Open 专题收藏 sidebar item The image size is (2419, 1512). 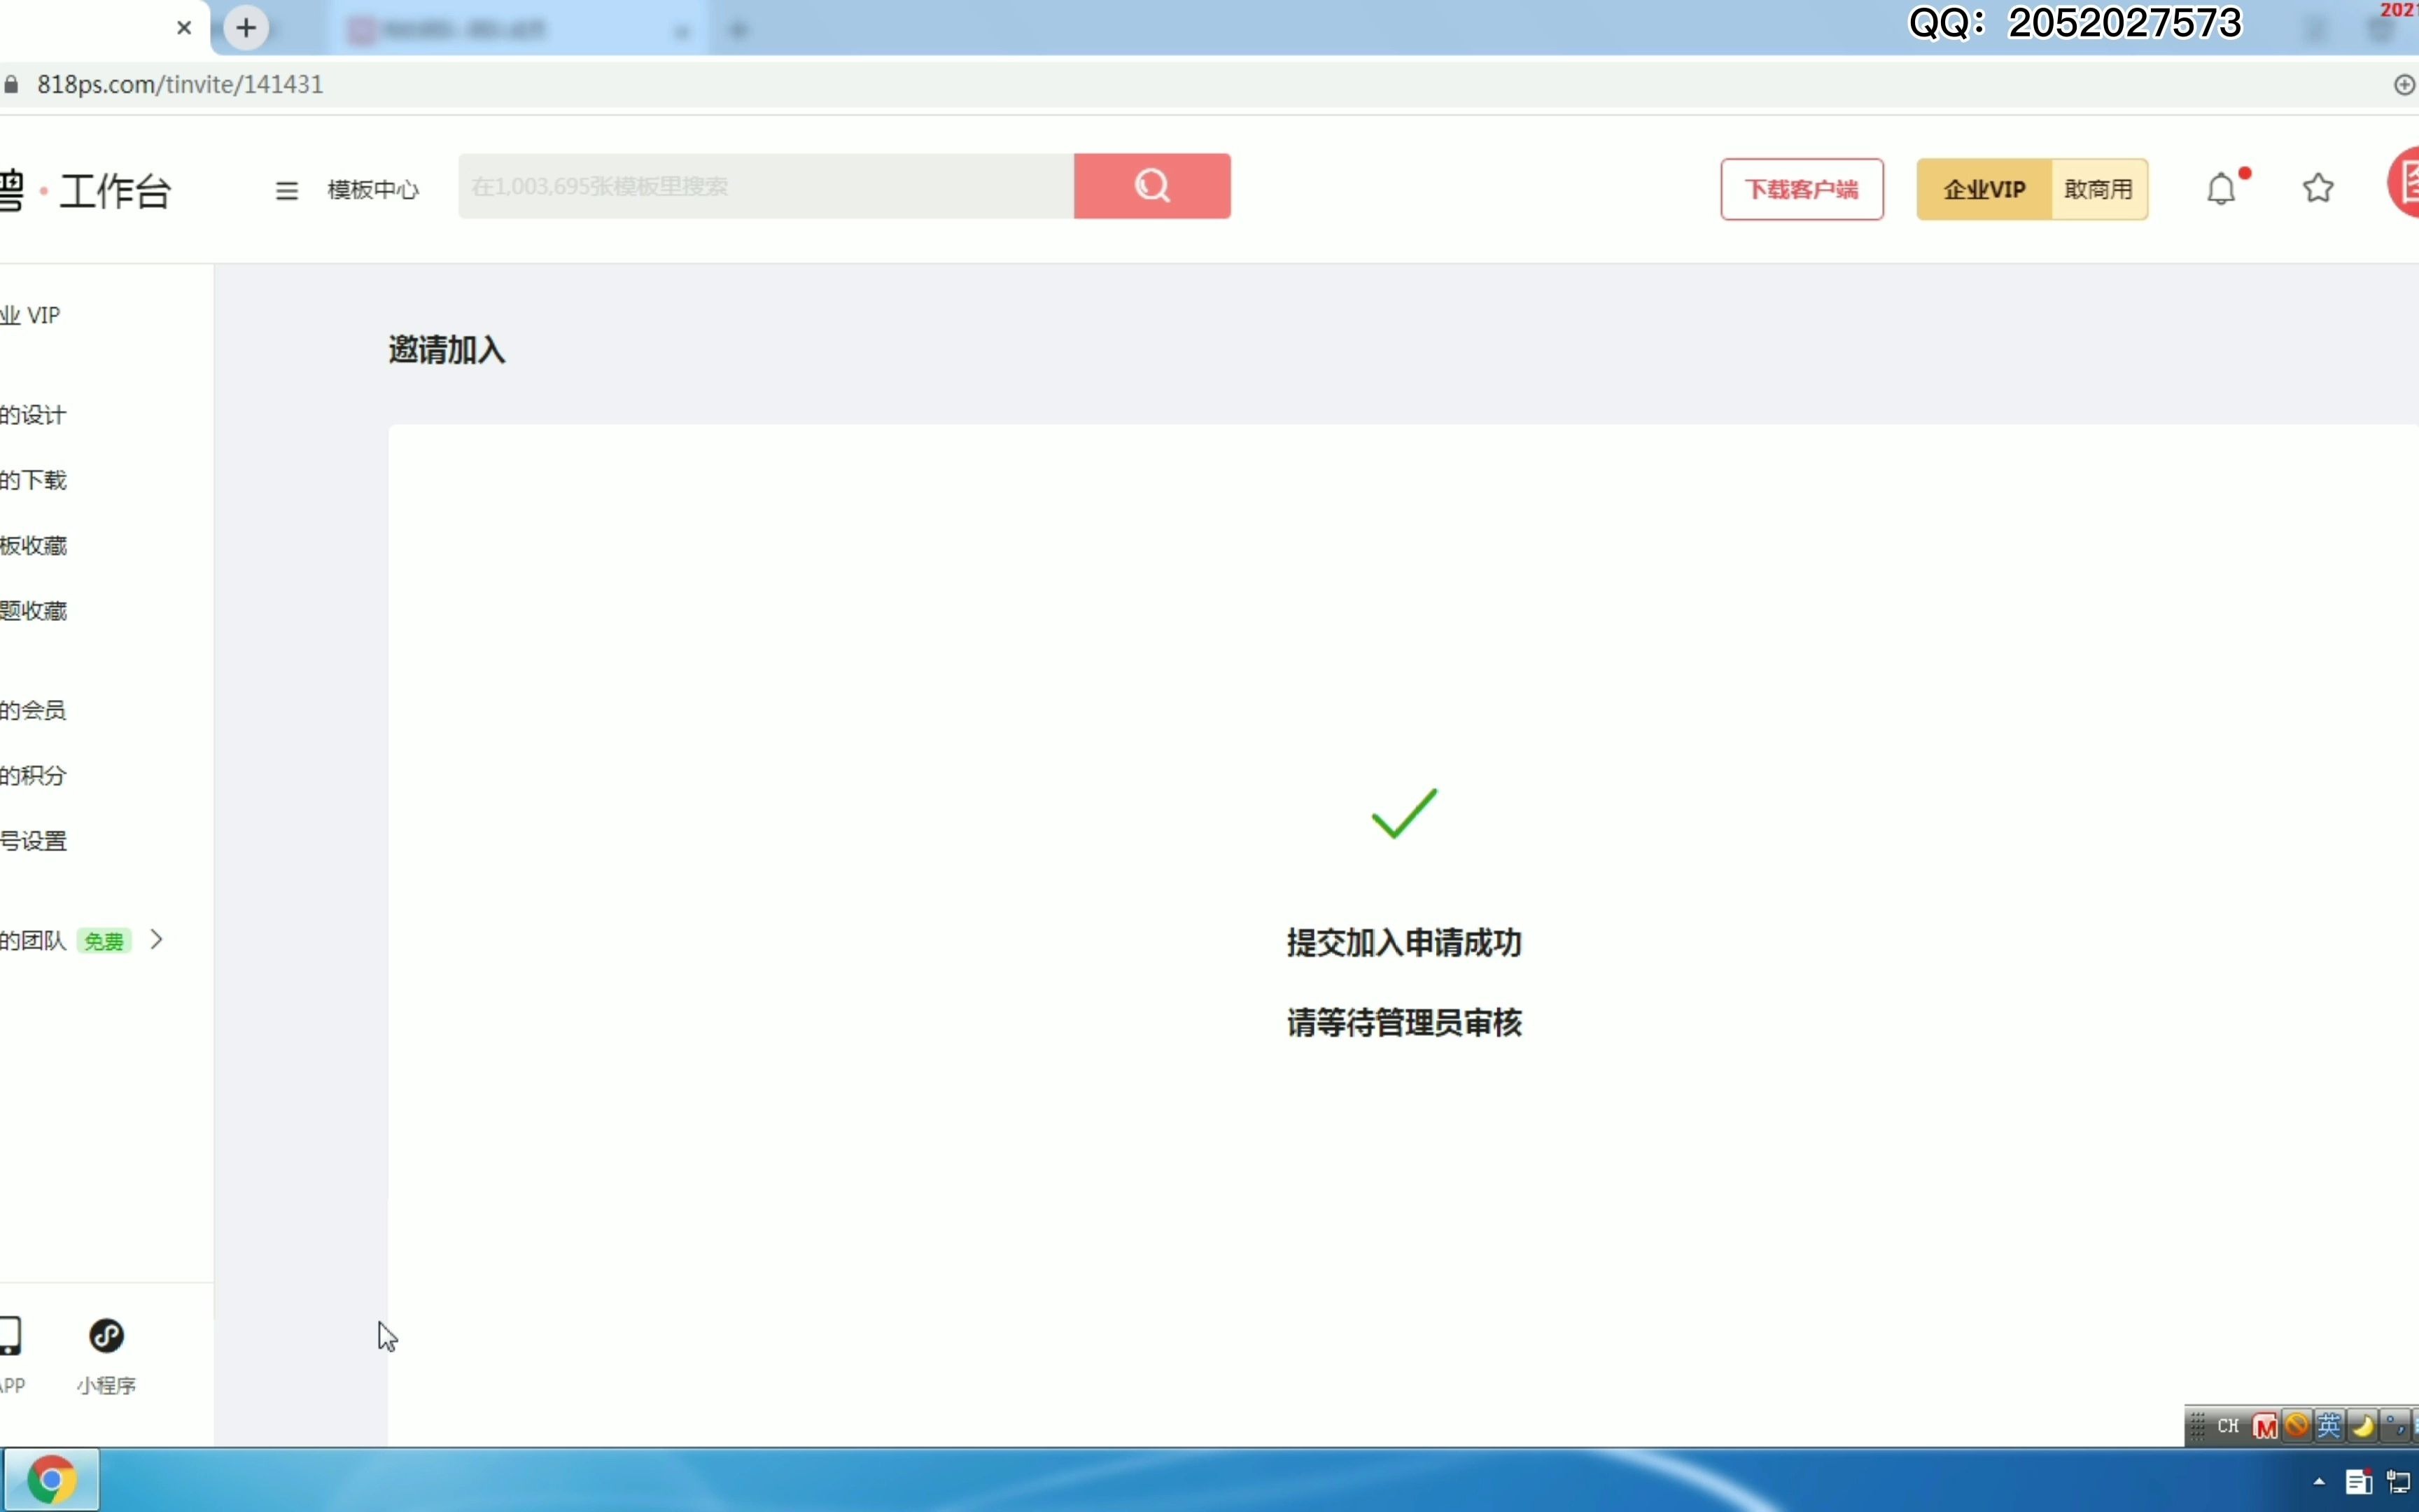(33, 611)
